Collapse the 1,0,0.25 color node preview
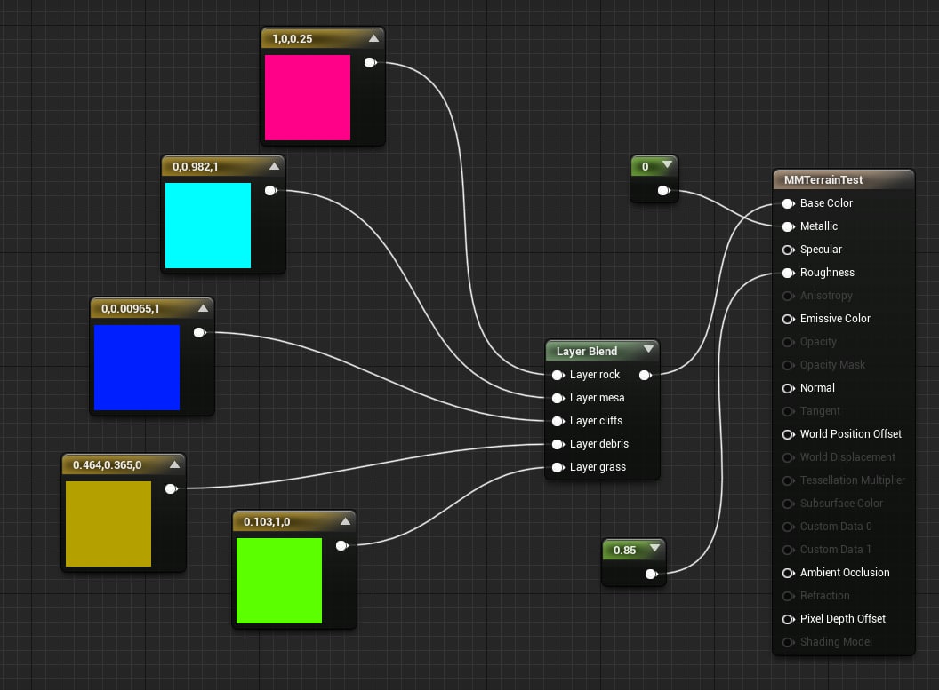This screenshot has width=939, height=690. coord(373,38)
